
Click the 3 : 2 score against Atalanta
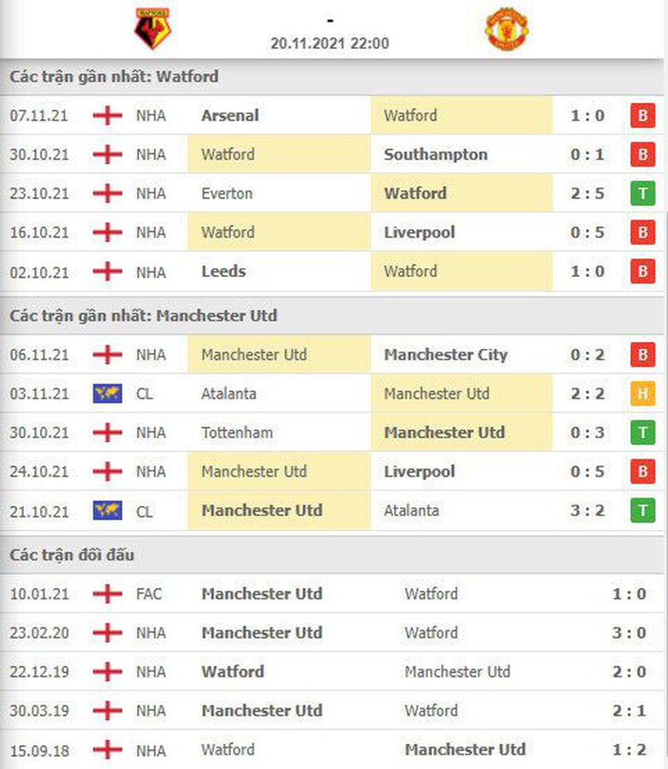point(587,510)
